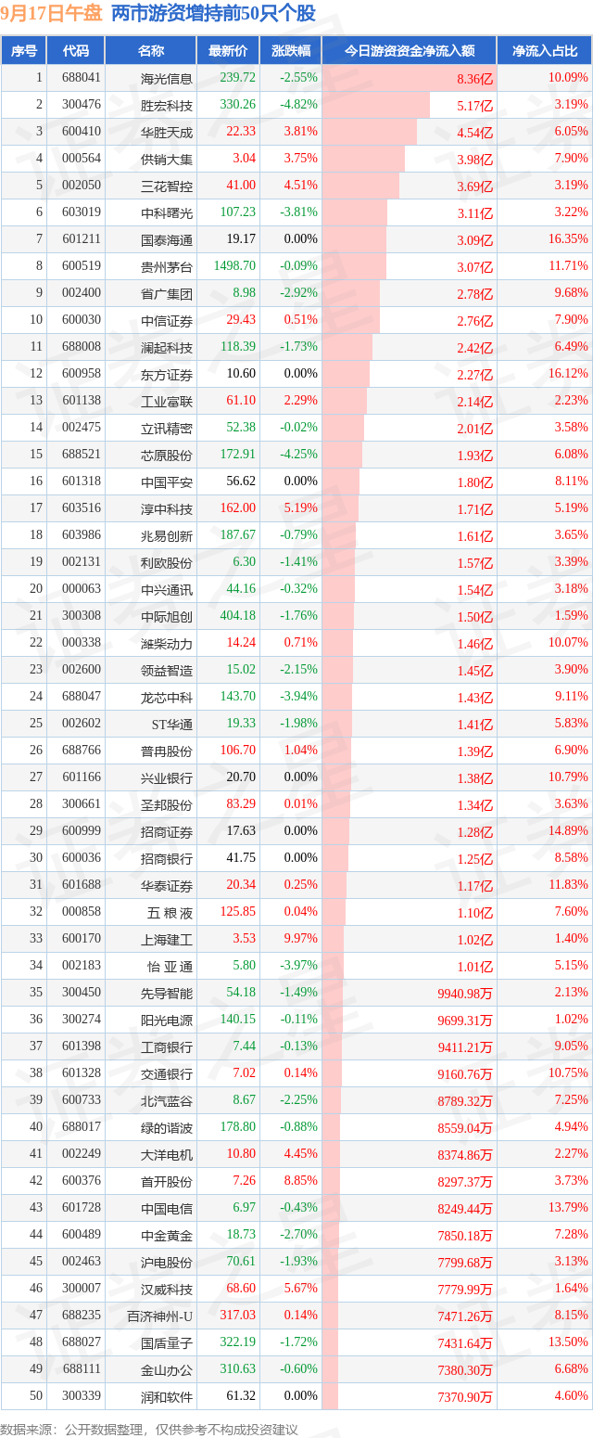Click stock name 汉威科技
The width and height of the screenshot is (593, 1438).
(x=167, y=1290)
